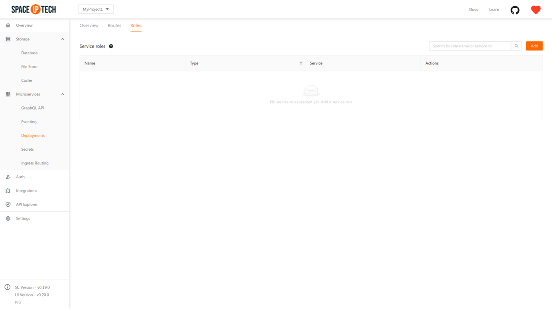Click the red heart sponsor icon
The height and width of the screenshot is (310, 552).
(536, 10)
